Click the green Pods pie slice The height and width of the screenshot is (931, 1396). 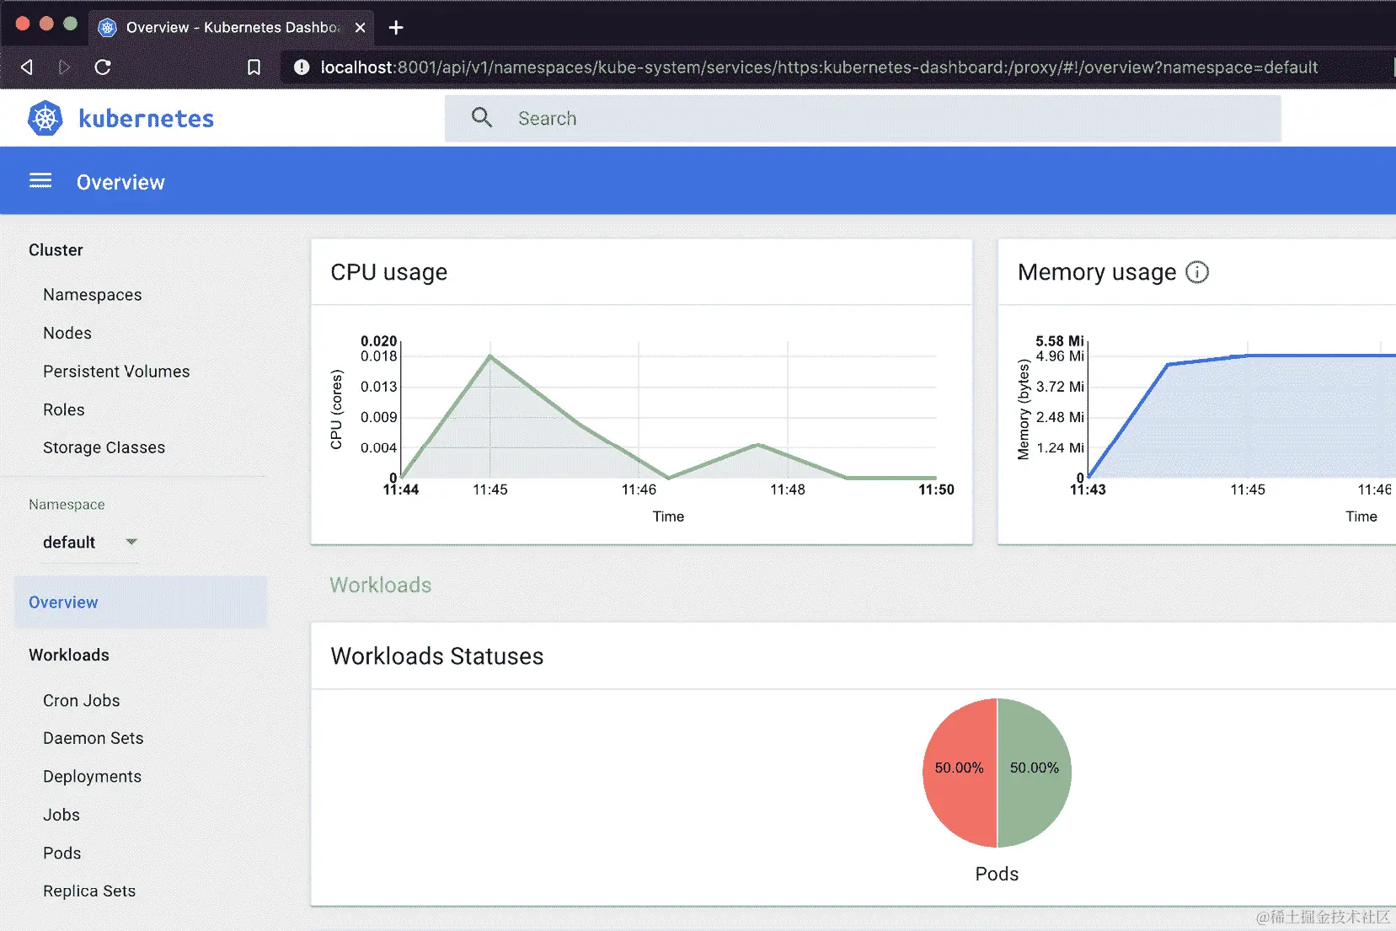click(1035, 768)
